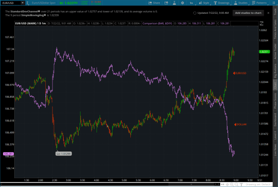
Task: Click the Comparison (BAR, $DXY) label
Action: tap(157, 24)
